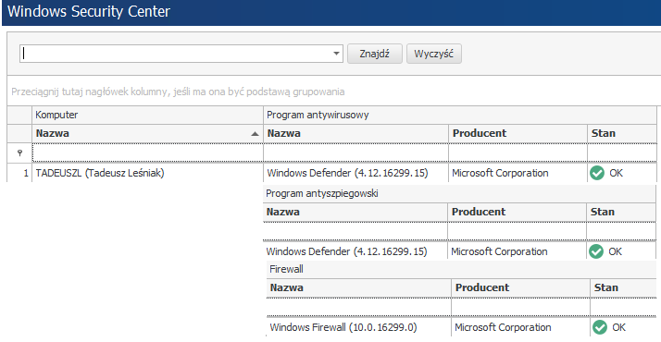
Task: Click filter cell under antivirus Producent
Action: [518, 153]
